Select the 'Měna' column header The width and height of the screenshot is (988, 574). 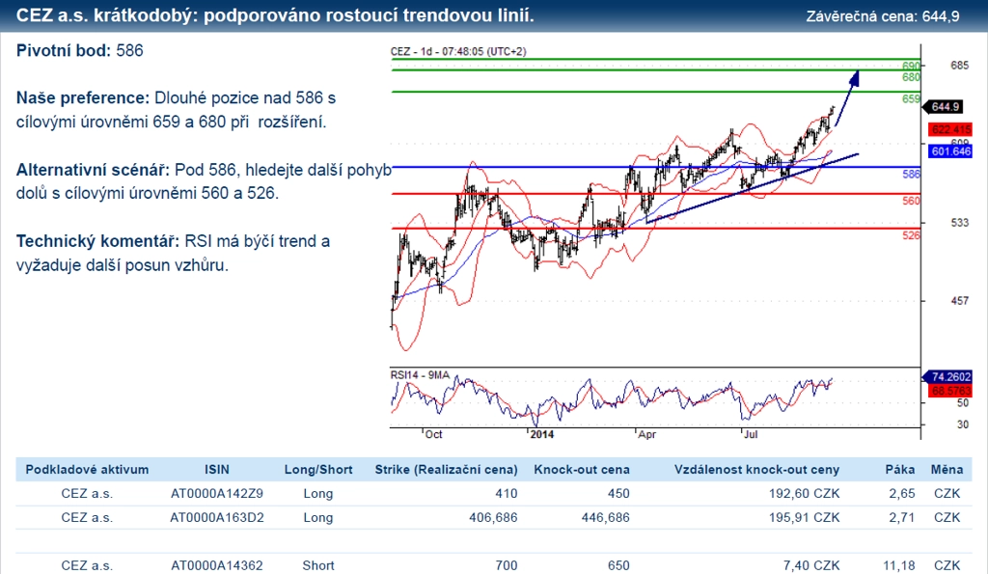coord(947,470)
